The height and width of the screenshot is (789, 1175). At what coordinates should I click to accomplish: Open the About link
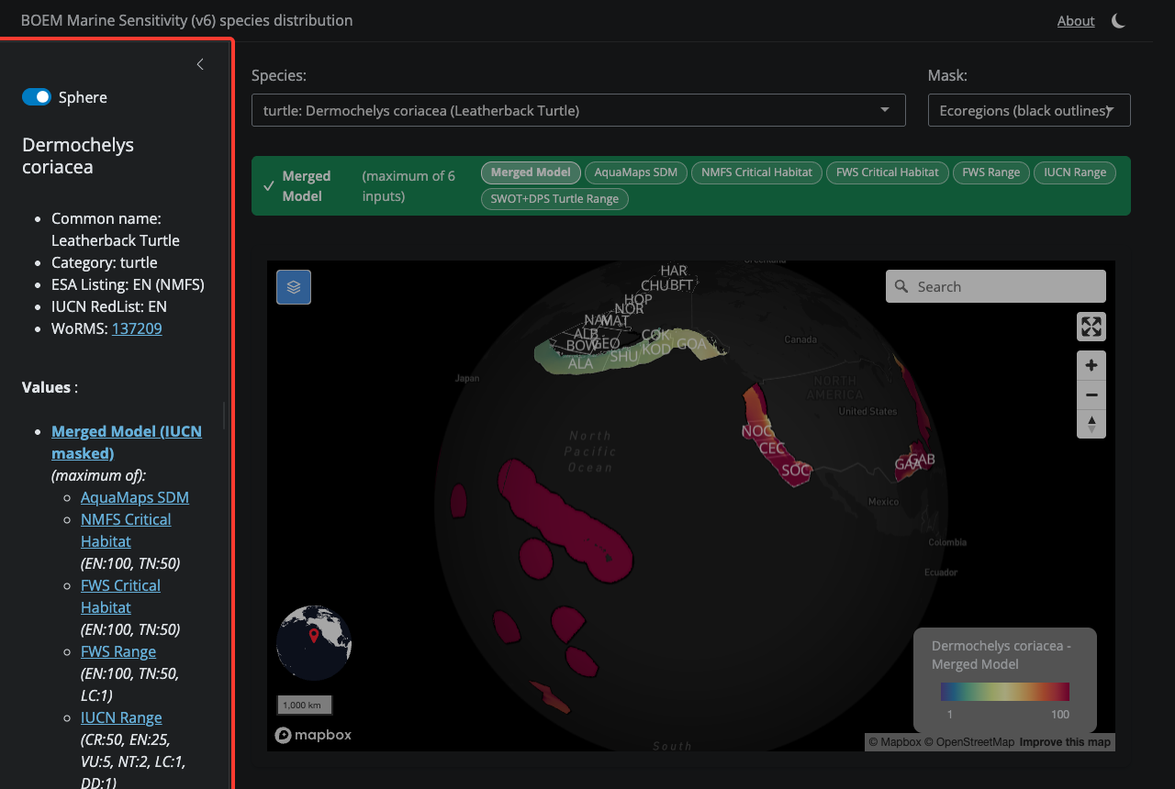point(1076,20)
